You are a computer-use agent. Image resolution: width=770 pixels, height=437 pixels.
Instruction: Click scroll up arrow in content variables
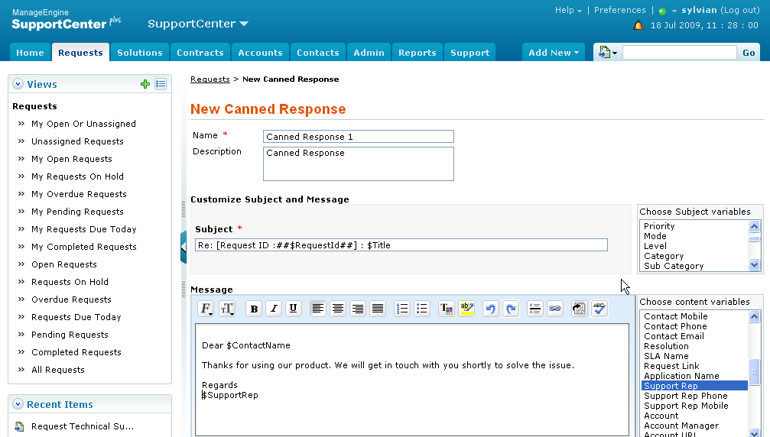point(754,317)
